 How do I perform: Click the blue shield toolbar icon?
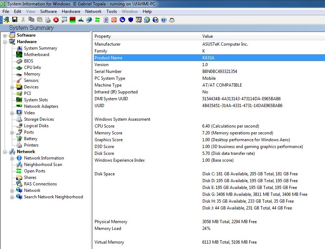[x=131, y=20]
